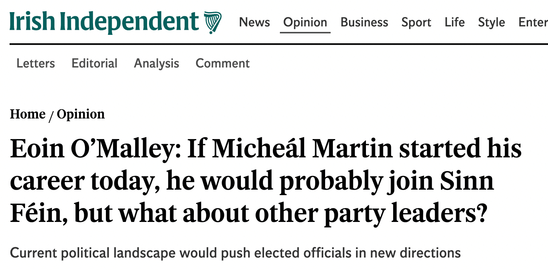Select the Analysis subsection
This screenshot has height=270, width=548.
pos(156,63)
